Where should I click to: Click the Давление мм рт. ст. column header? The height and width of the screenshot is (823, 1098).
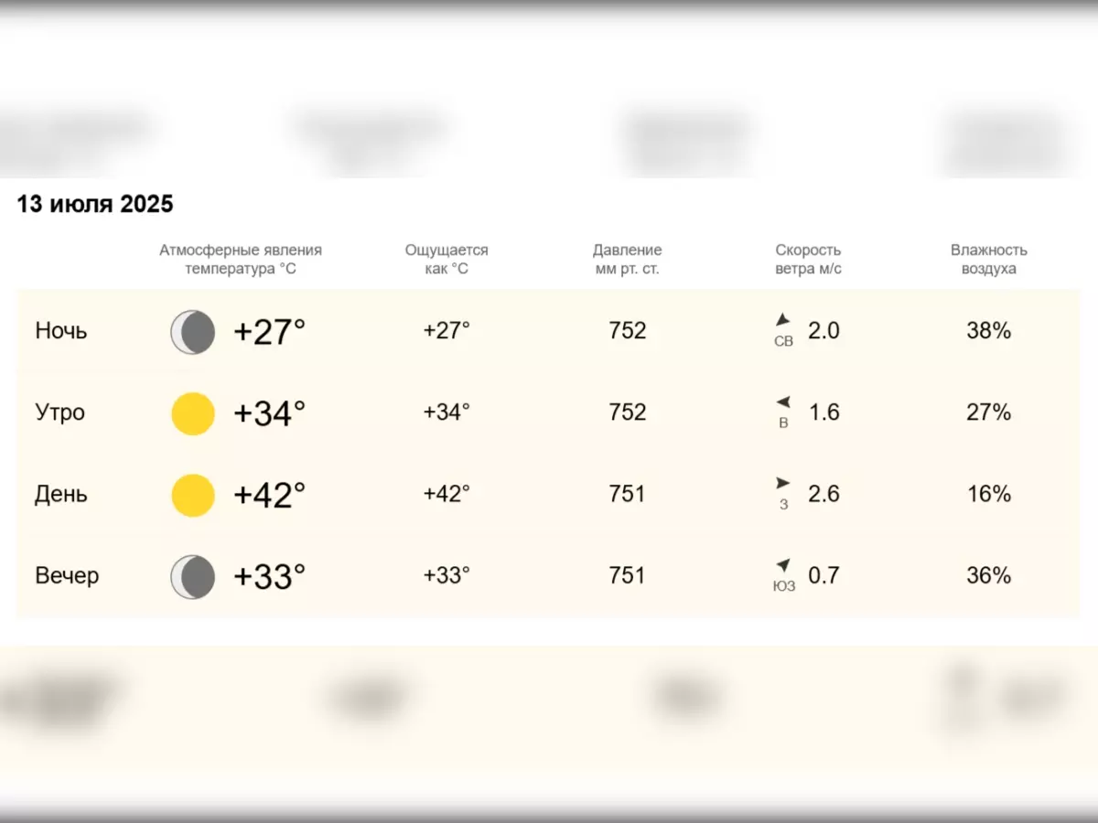click(627, 260)
